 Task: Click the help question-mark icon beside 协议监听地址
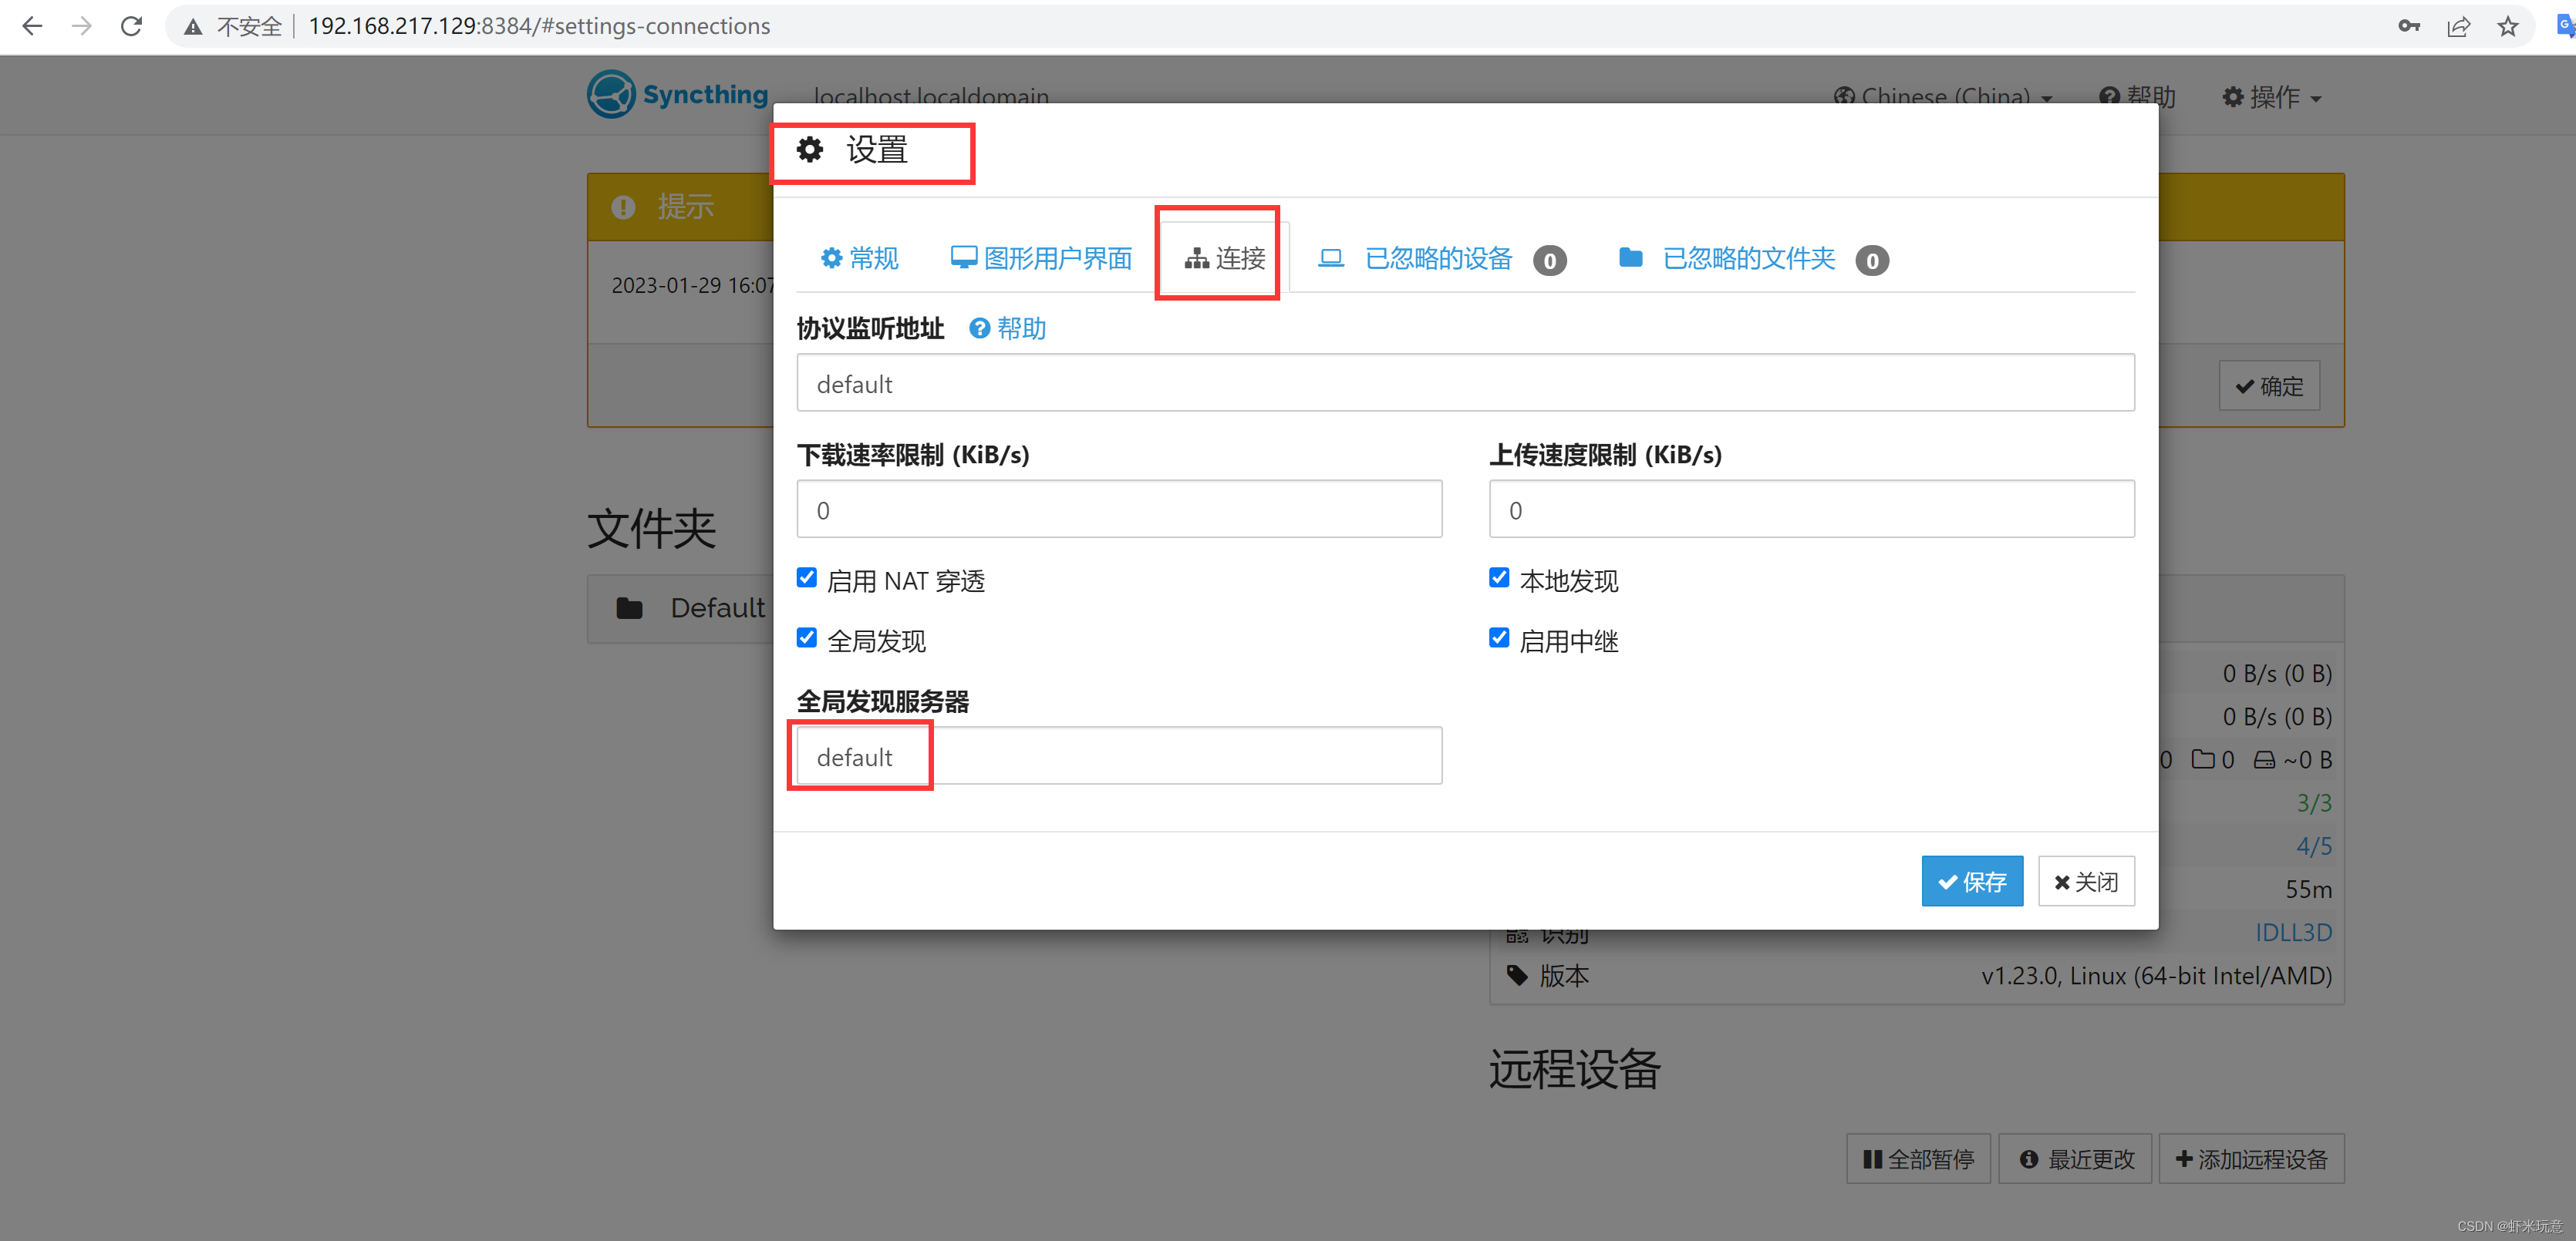tap(979, 328)
